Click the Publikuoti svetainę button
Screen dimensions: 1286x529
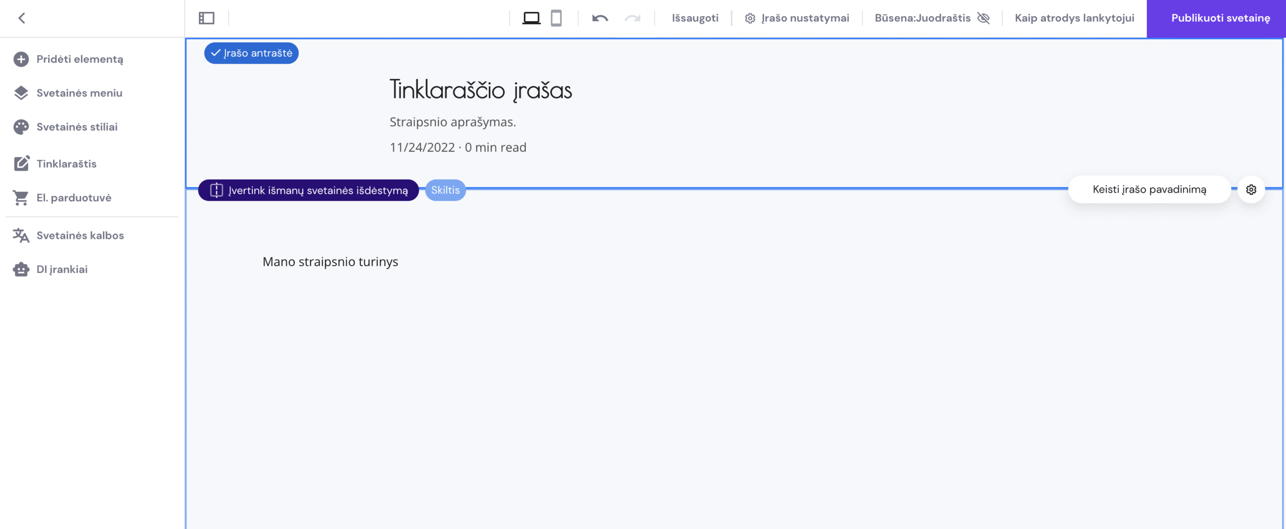tap(1216, 18)
